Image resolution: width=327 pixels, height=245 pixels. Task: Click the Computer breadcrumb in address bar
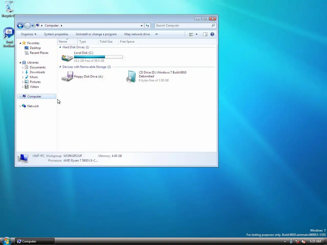52,26
